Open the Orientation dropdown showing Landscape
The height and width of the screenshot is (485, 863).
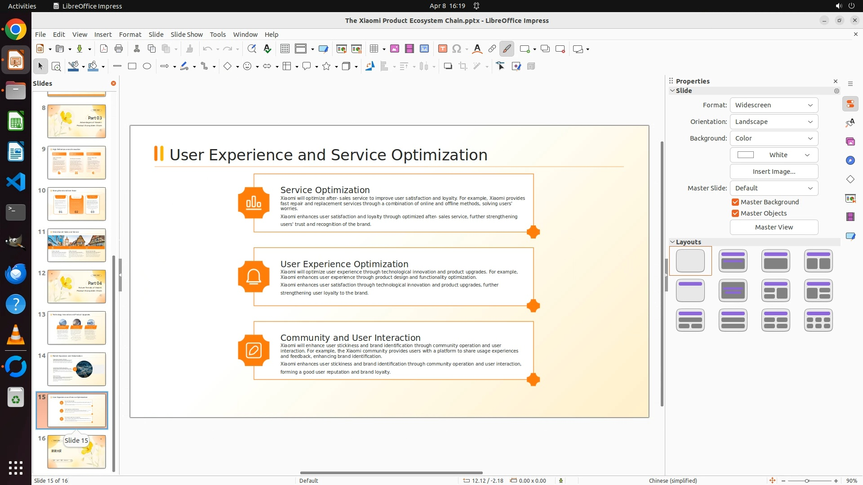tap(774, 122)
